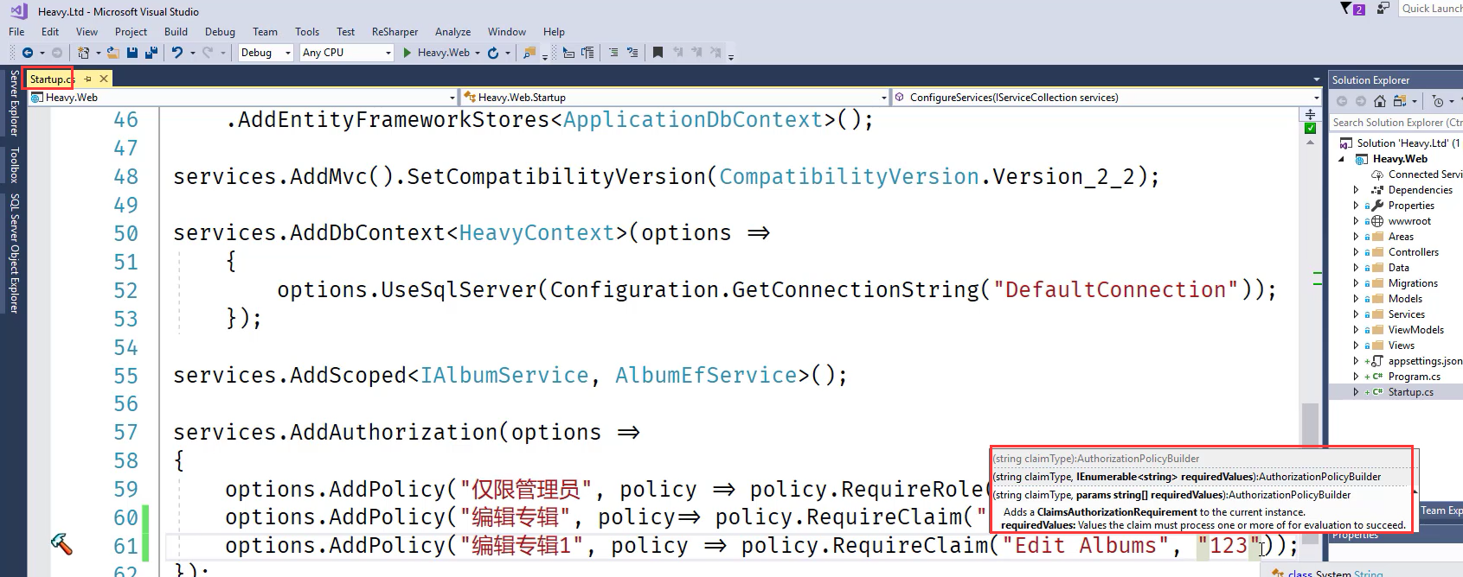Expand the Controllers folder
This screenshot has width=1463, height=577.
pyautogui.click(x=1356, y=252)
